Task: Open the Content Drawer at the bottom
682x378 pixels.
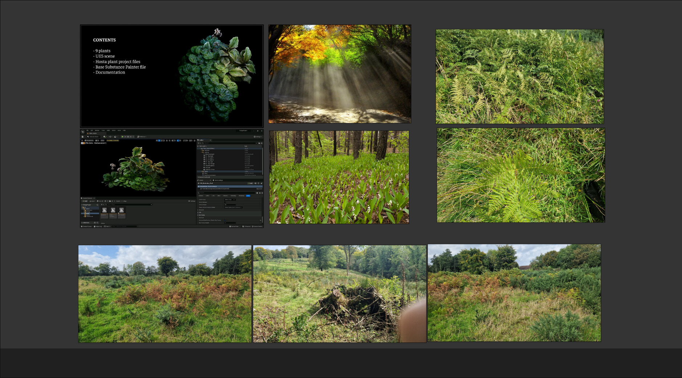Action: tap(86, 226)
